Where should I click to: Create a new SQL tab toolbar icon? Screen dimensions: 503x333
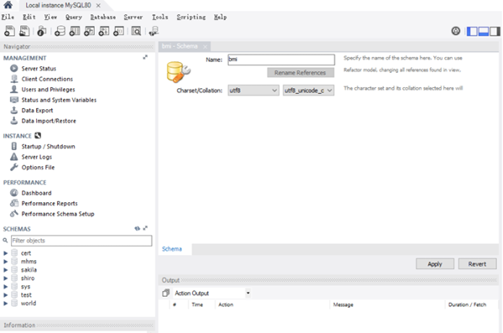(9, 31)
